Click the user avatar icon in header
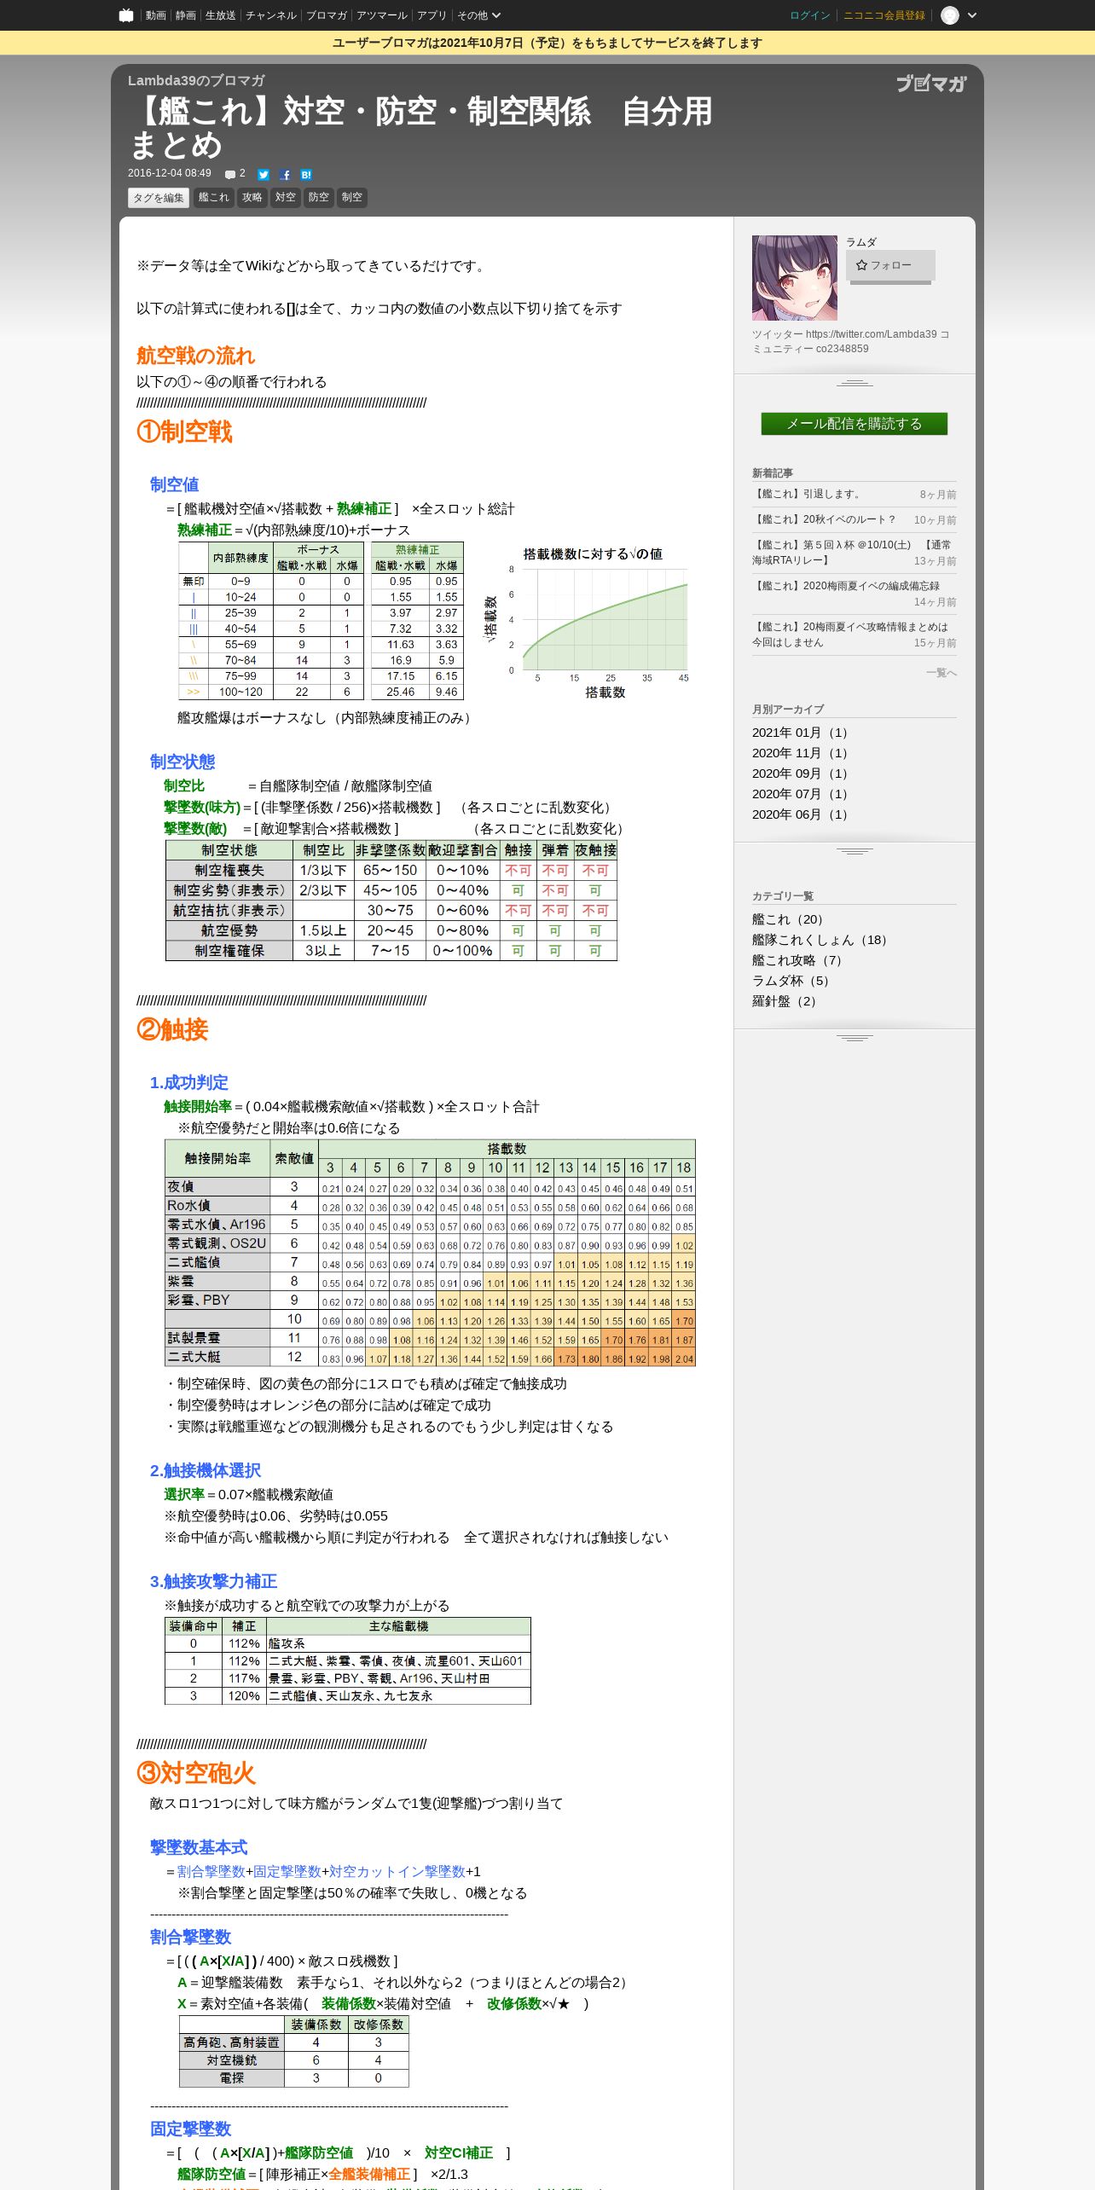The height and width of the screenshot is (2190, 1095). click(950, 15)
